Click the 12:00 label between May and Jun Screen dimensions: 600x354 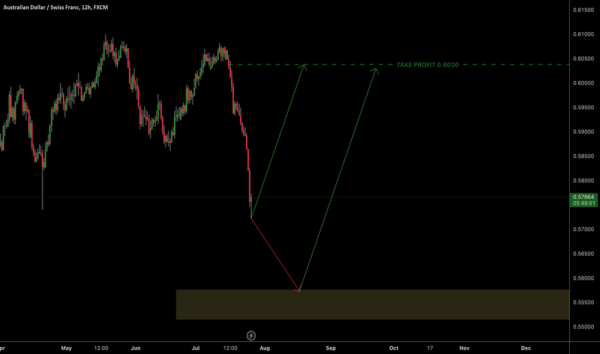point(101,348)
